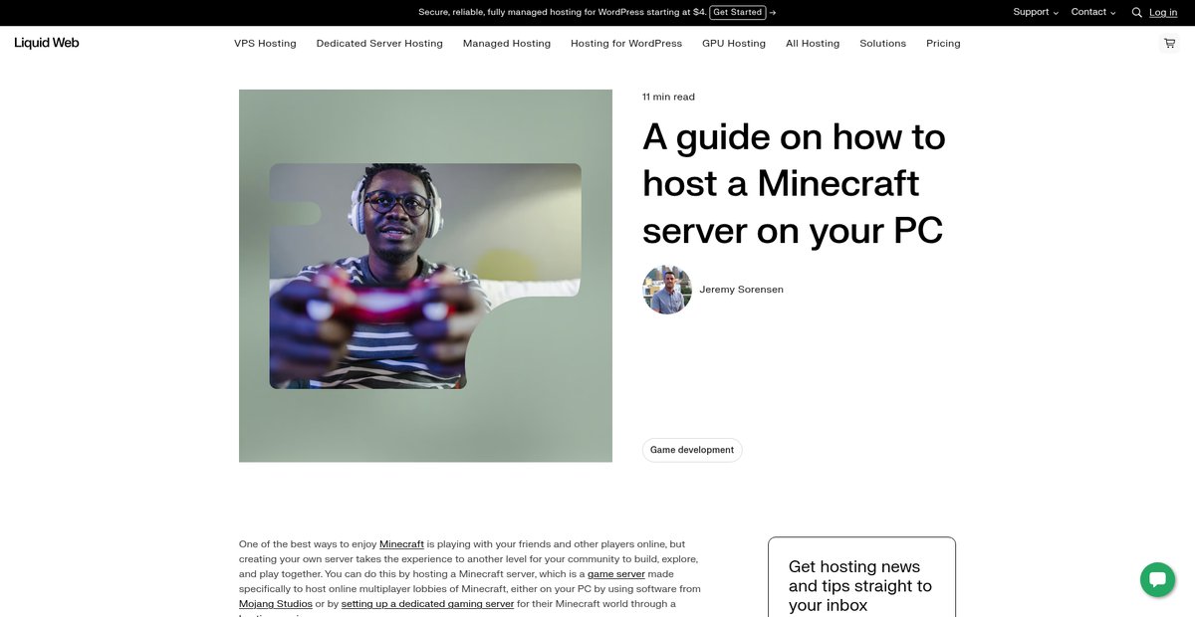Open the Hosting for WordPress menu
The image size is (1195, 617).
626,43
